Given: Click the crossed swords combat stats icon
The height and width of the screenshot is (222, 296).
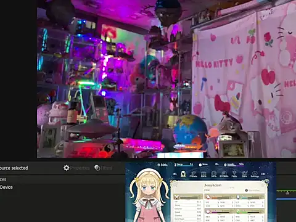Looking at the screenshot, I should [x=176, y=197].
